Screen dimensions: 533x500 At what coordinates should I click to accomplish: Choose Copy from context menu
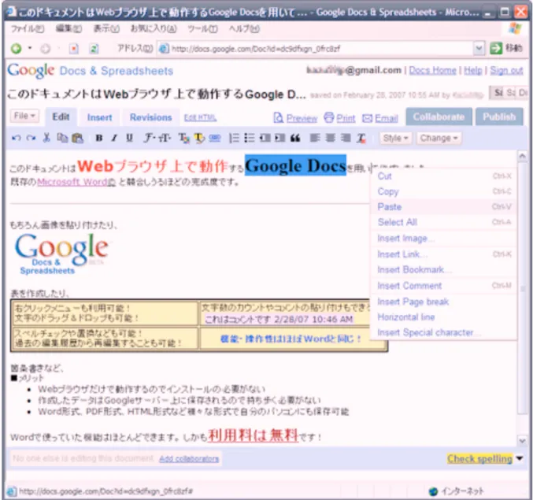443,191
